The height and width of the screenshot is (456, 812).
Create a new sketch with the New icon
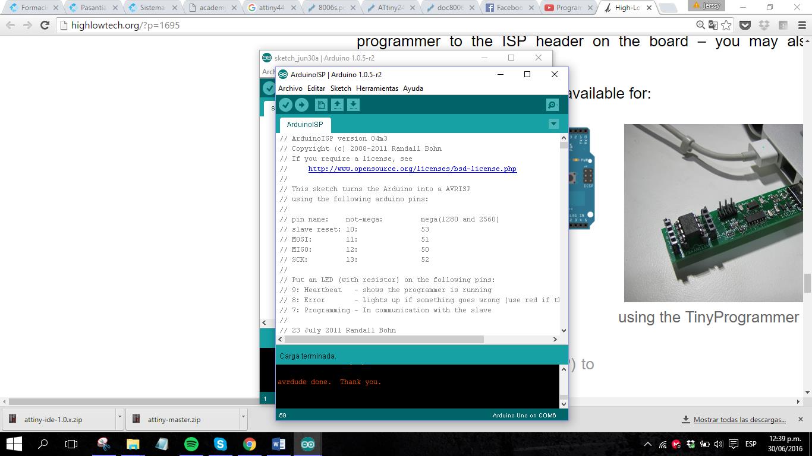[x=321, y=105]
